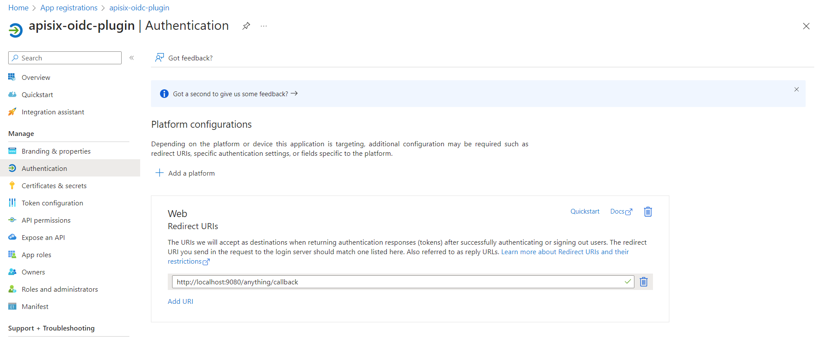Viewport: 816px width, 337px height.
Task: Click the 'Support + Troubleshooting' heading
Action: [x=51, y=328]
